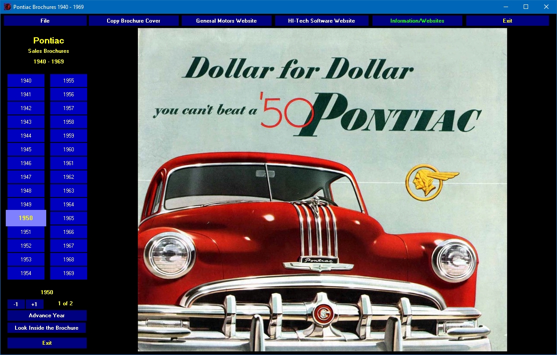Screen dimensions: 557x355
Task: Click the Exit button in the left panel
Action: [x=47, y=343]
